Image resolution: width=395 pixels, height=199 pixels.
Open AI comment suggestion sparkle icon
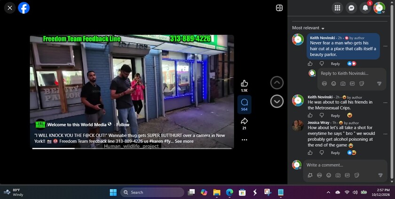(310, 176)
